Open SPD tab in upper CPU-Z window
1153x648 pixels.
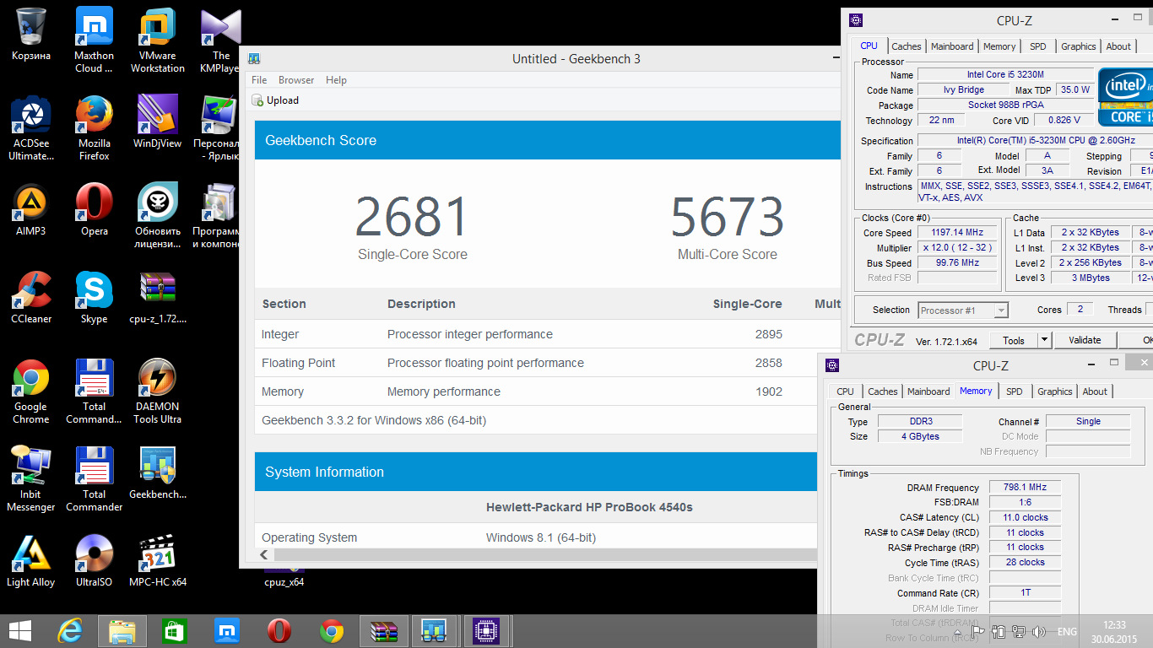(1038, 46)
